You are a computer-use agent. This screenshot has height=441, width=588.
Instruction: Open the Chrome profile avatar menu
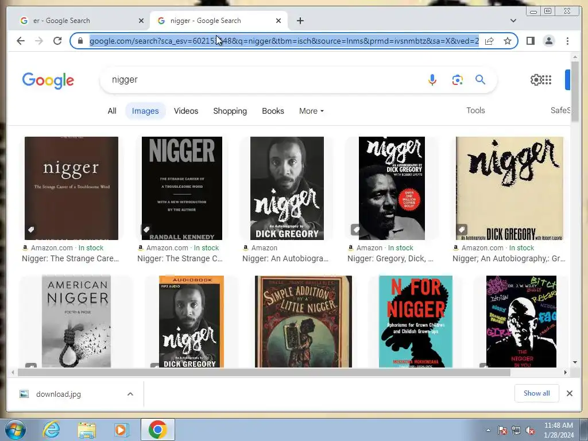coord(549,41)
